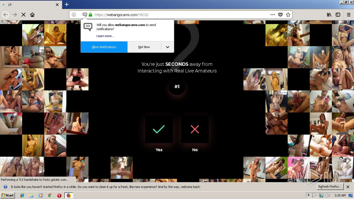Click the #1 circle badge
This screenshot has height=199, width=354.
coord(177,87)
